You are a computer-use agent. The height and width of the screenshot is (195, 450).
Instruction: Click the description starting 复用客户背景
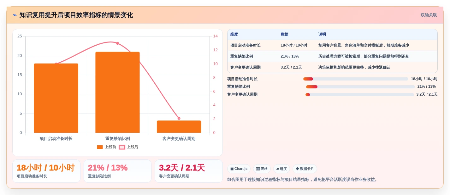point(364,45)
